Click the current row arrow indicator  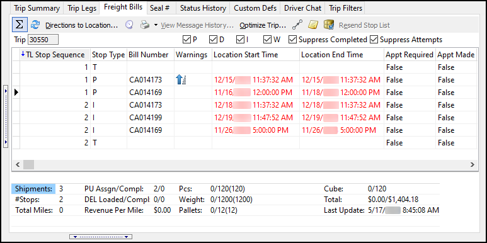[16, 93]
